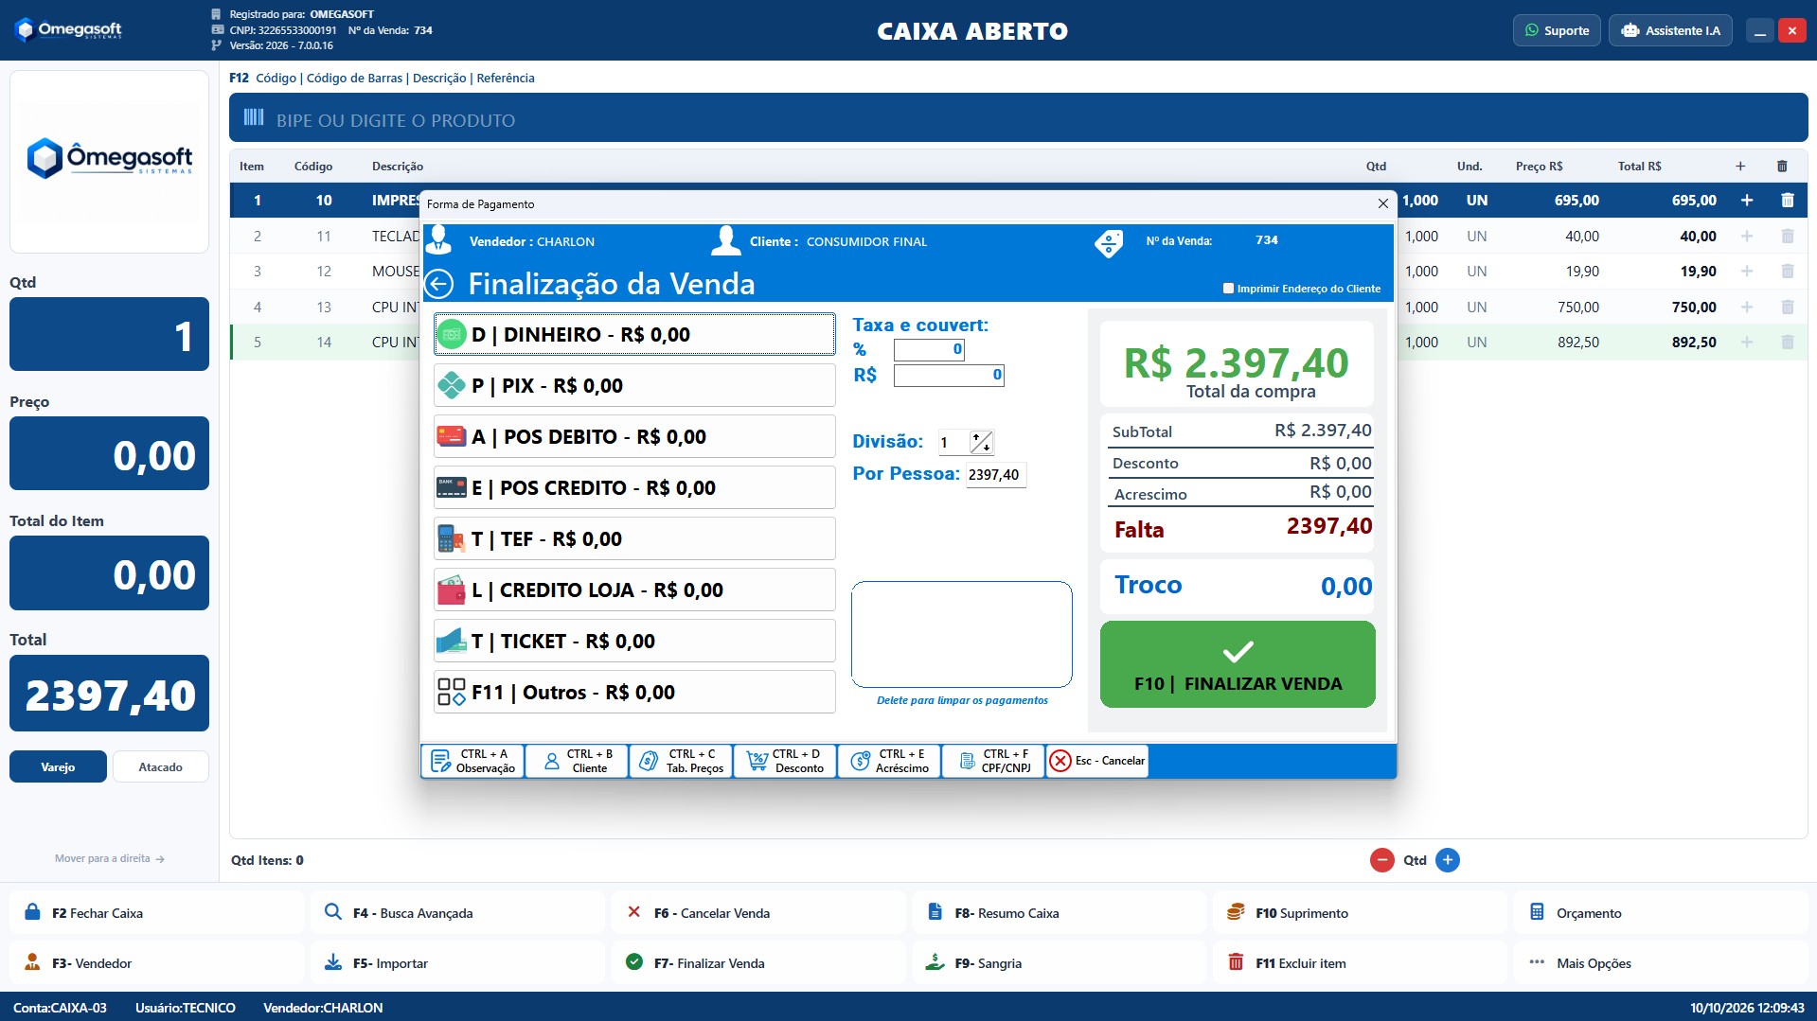Click the blue plus Qtd button
1817x1021 pixels.
pos(1448,860)
